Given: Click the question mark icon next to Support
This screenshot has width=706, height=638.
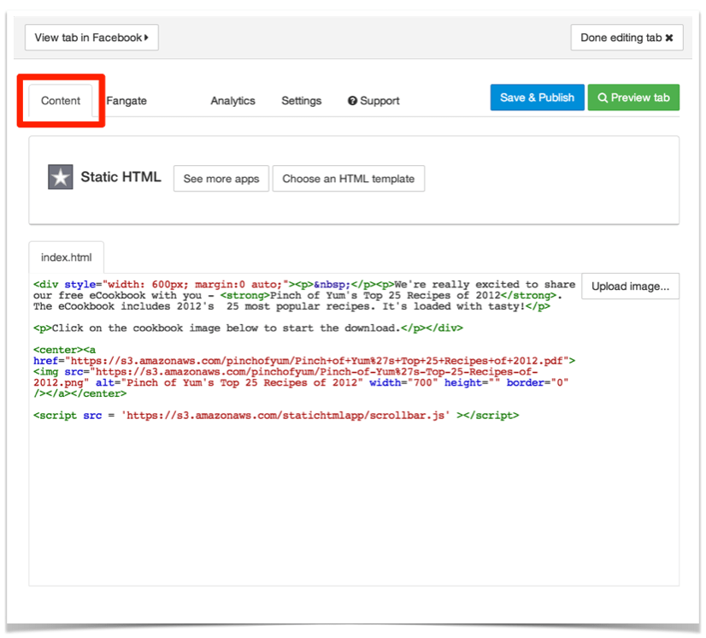Looking at the screenshot, I should 350,100.
